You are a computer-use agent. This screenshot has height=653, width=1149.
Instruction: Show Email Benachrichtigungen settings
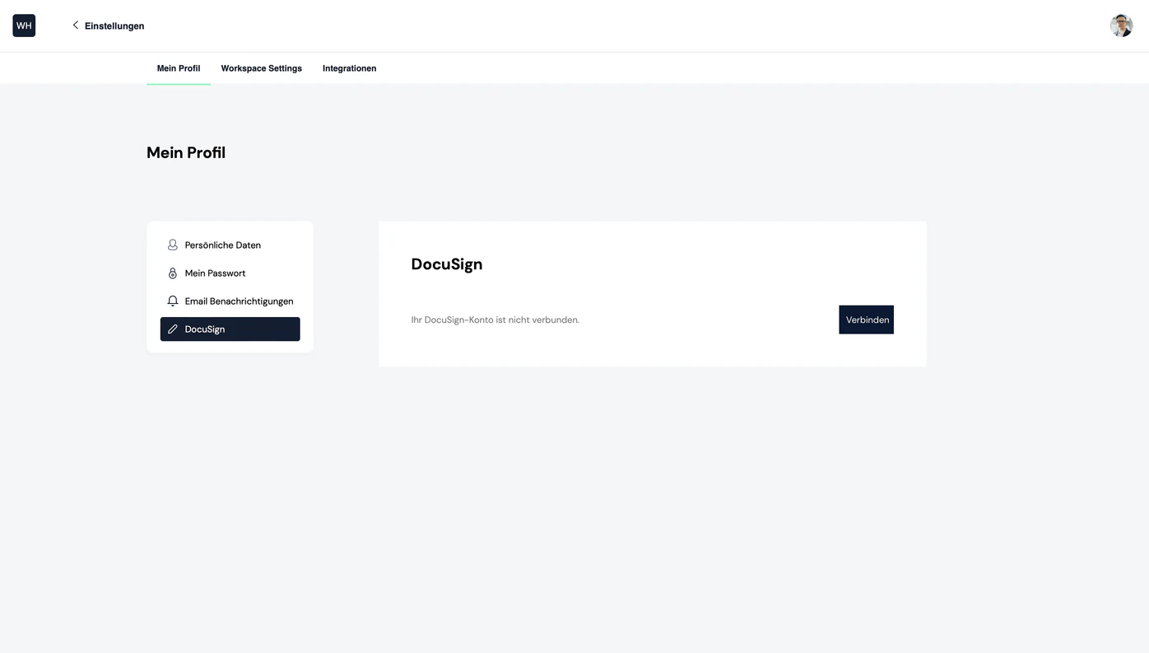click(230, 301)
